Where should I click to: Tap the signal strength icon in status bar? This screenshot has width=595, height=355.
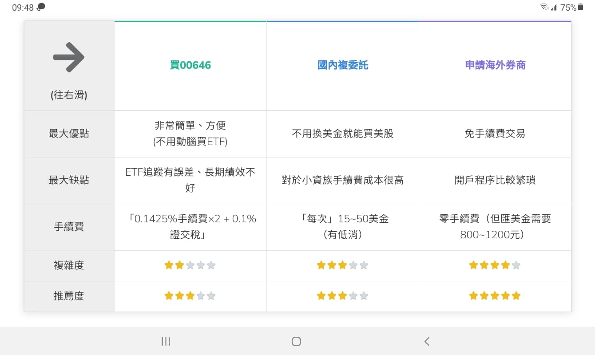coord(555,7)
